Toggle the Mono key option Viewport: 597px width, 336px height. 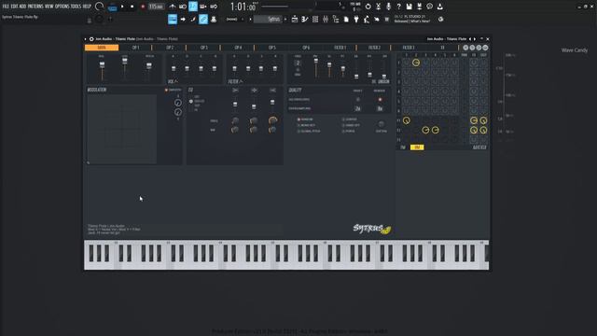[306, 125]
